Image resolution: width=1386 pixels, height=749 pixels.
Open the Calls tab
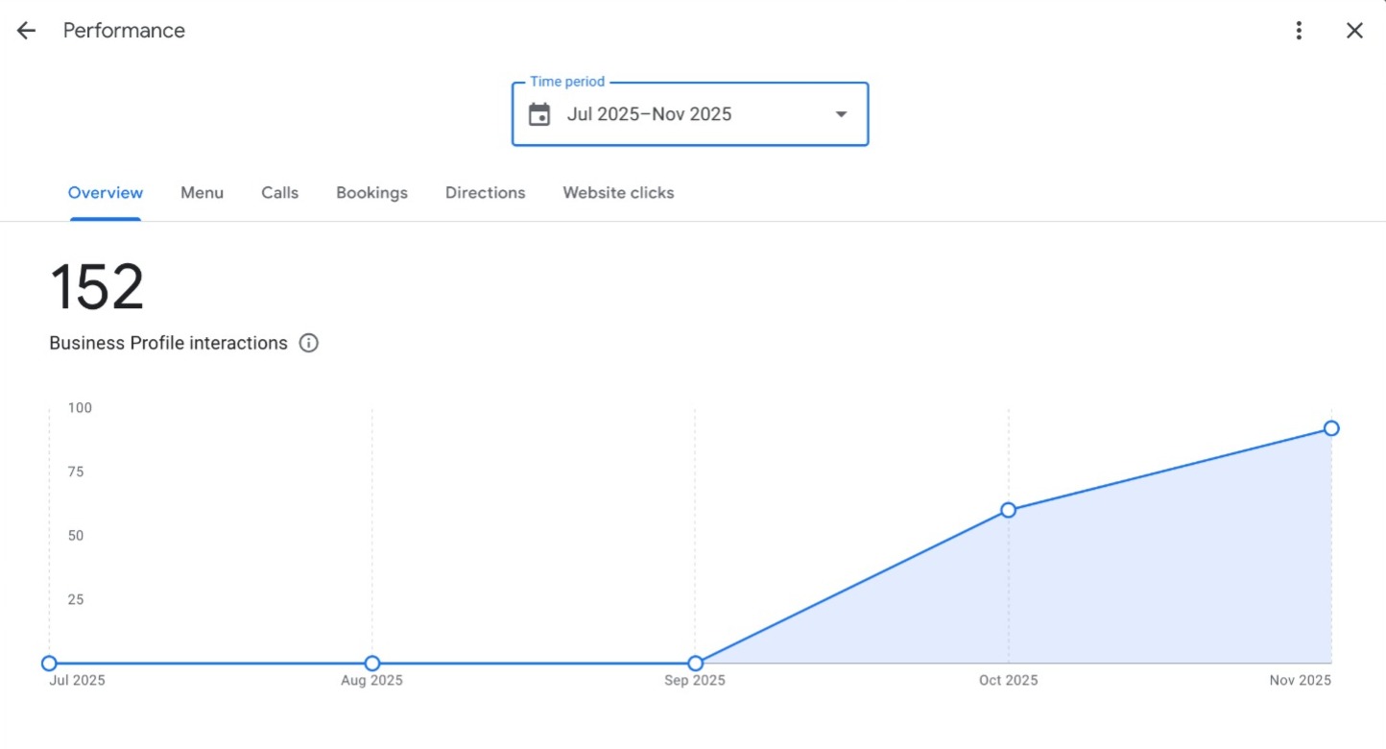[279, 193]
